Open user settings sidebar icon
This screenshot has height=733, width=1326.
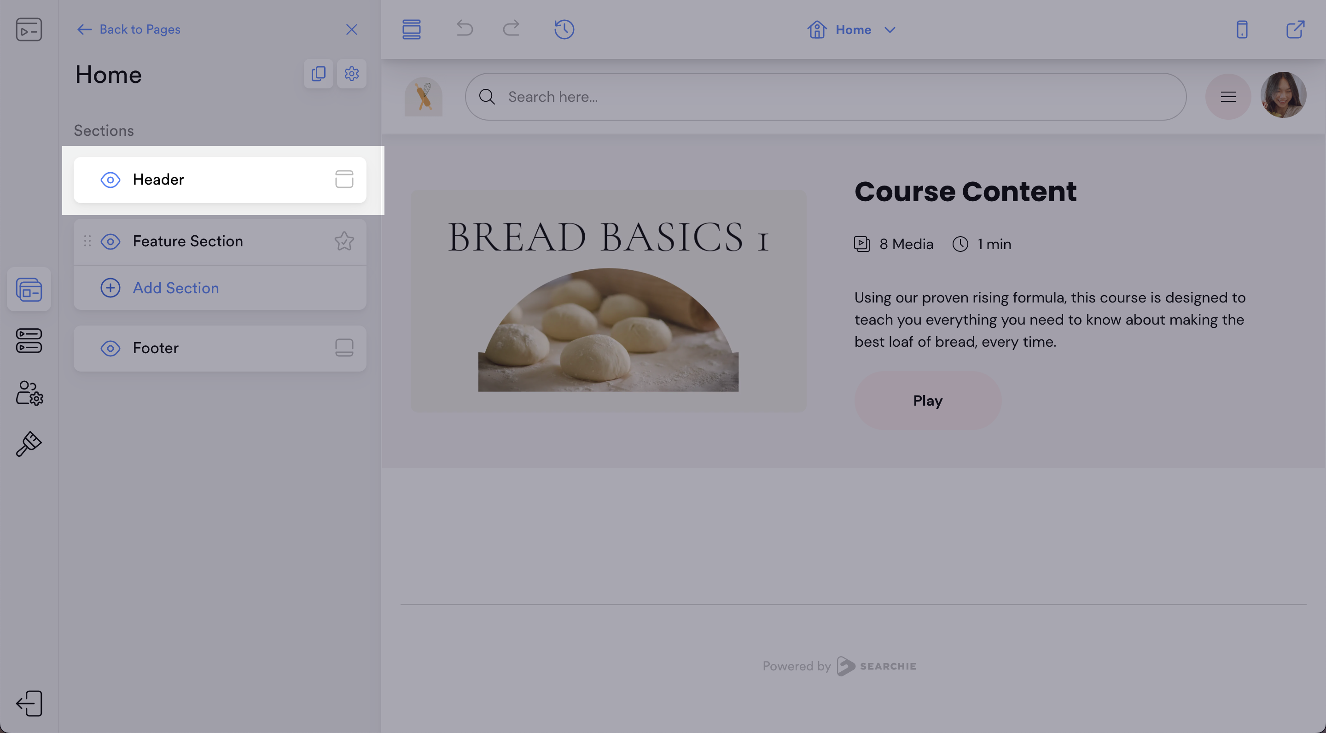(29, 393)
